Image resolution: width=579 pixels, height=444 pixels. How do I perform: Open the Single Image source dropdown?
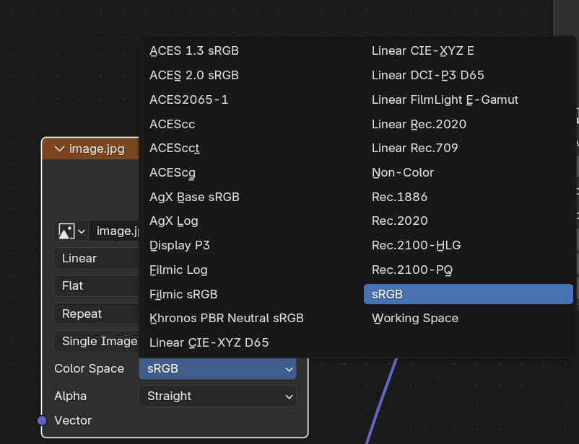click(97, 342)
